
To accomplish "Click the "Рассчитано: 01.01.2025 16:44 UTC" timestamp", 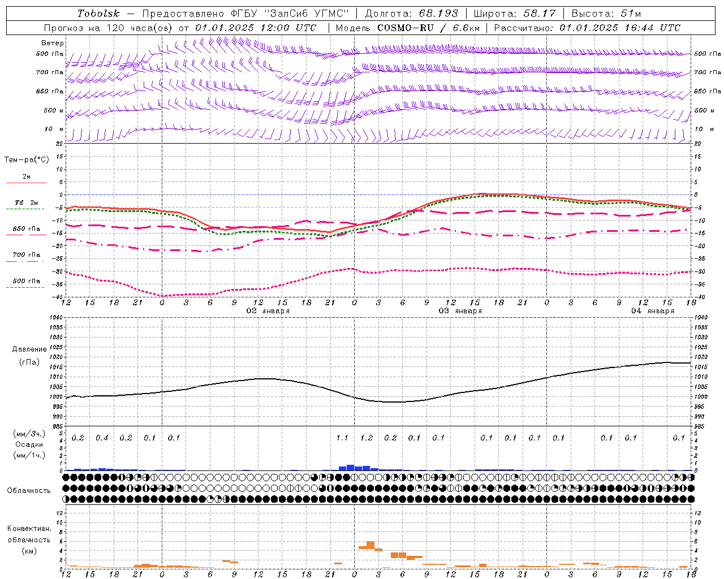I will click(x=587, y=28).
